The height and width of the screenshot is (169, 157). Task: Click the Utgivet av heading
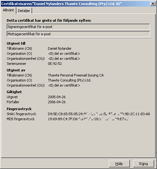click(x=16, y=70)
